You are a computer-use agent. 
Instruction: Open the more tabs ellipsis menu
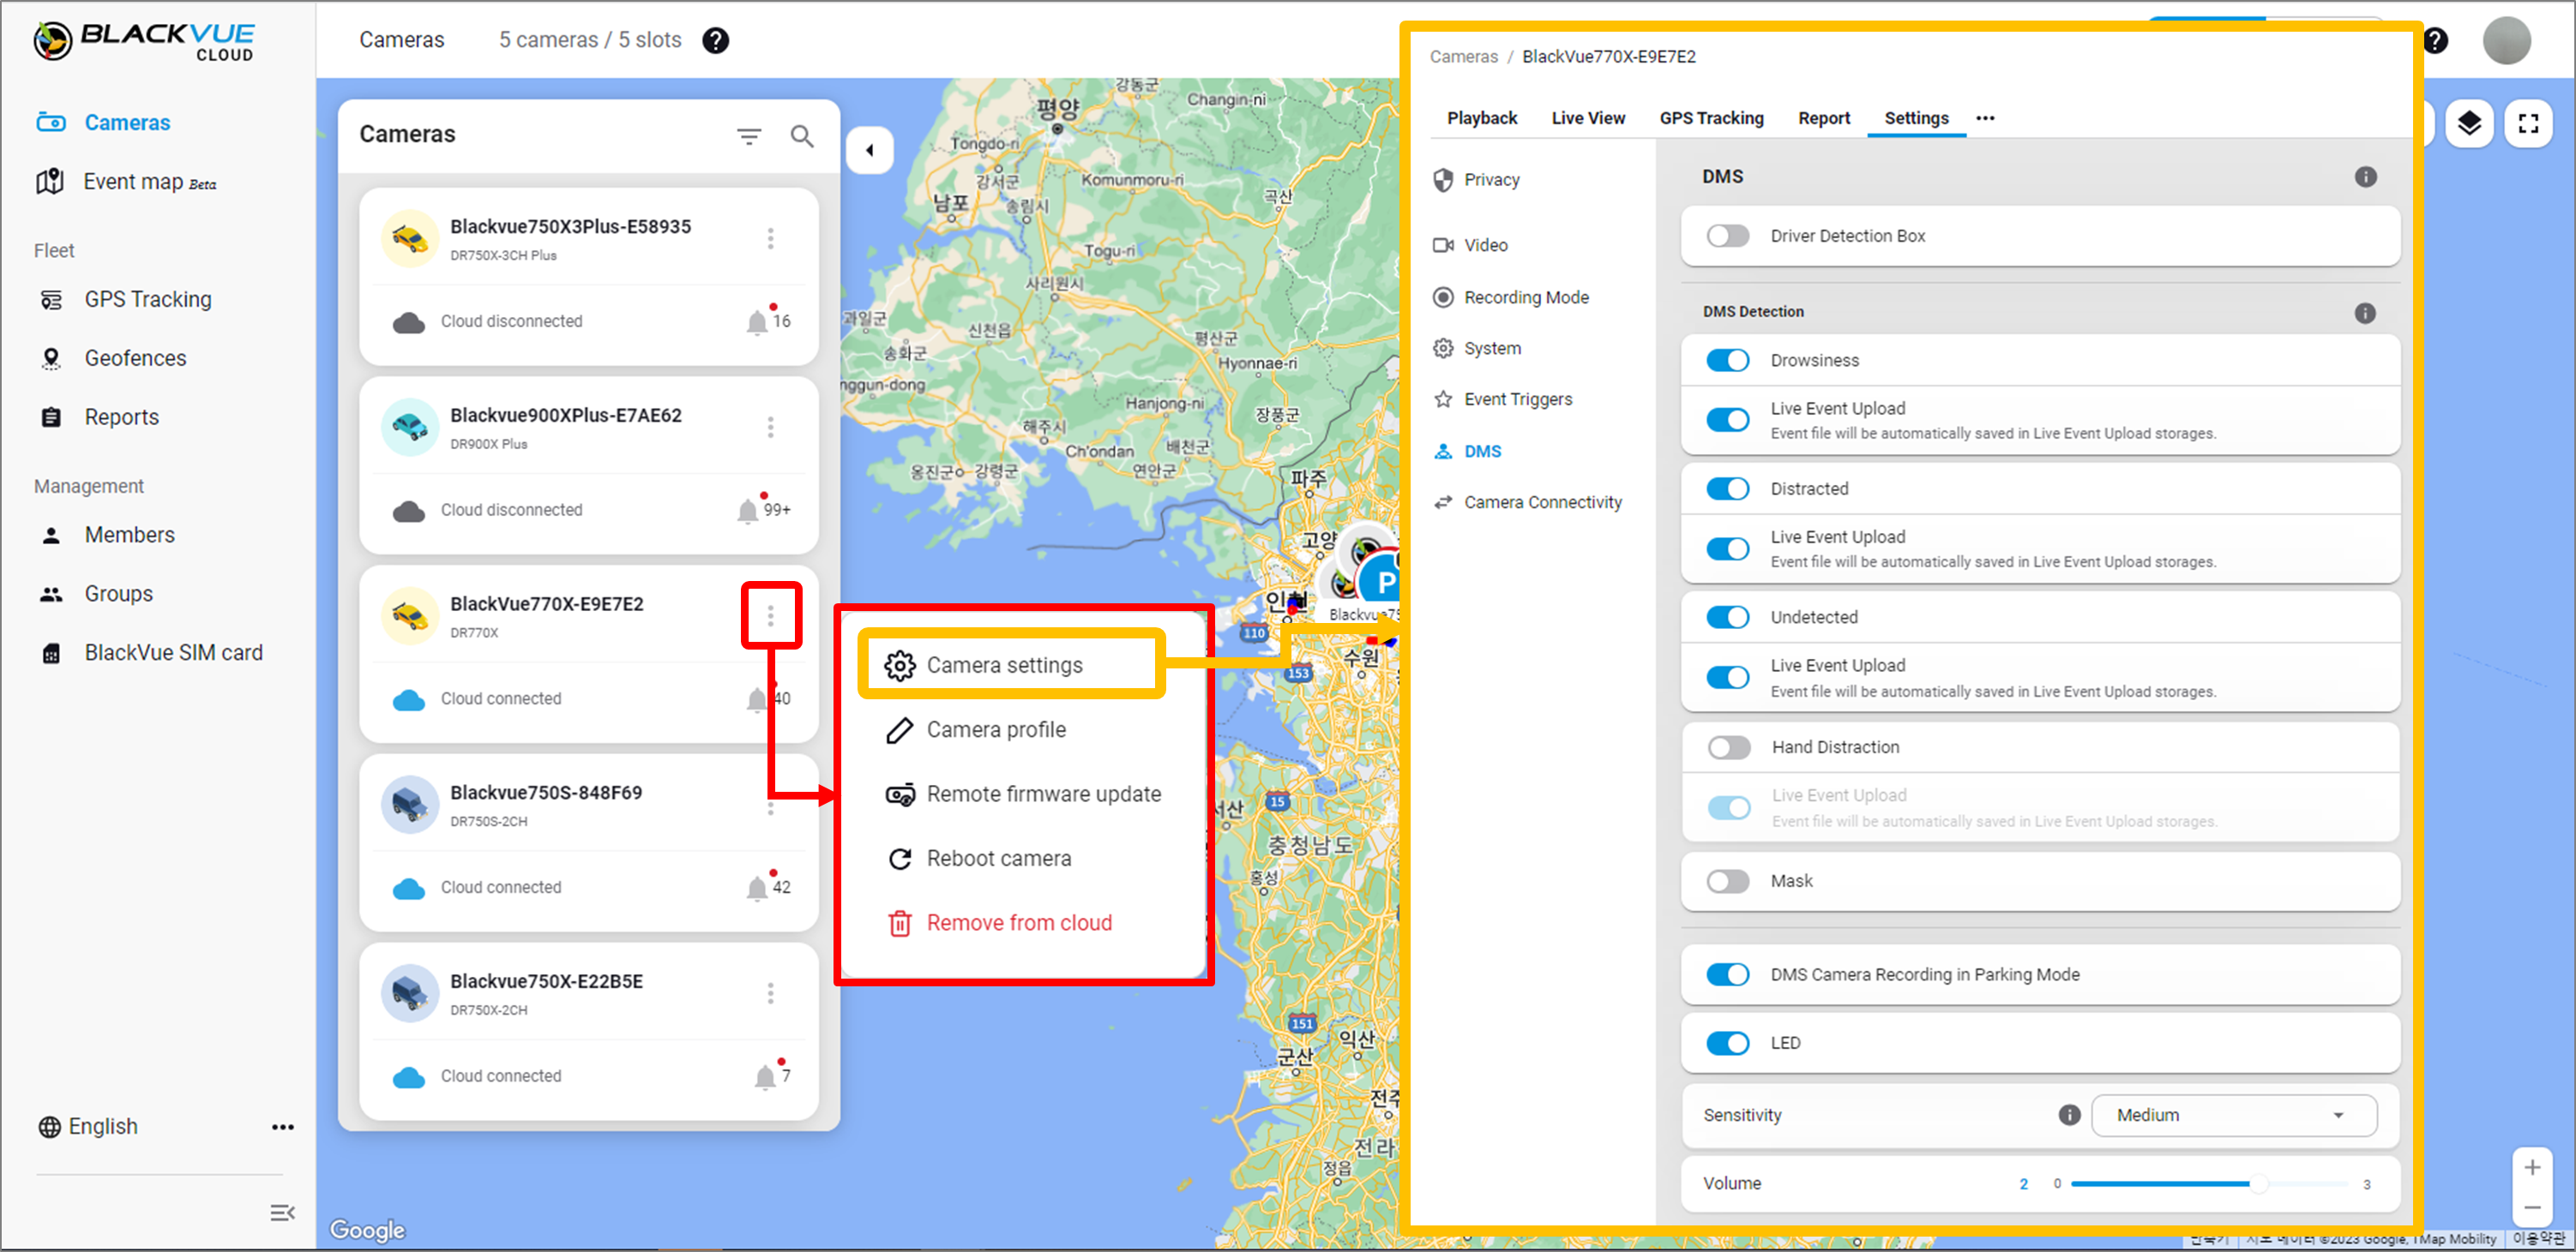coord(1985,118)
